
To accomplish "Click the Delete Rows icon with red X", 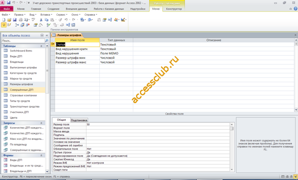I will pos(28,25).
